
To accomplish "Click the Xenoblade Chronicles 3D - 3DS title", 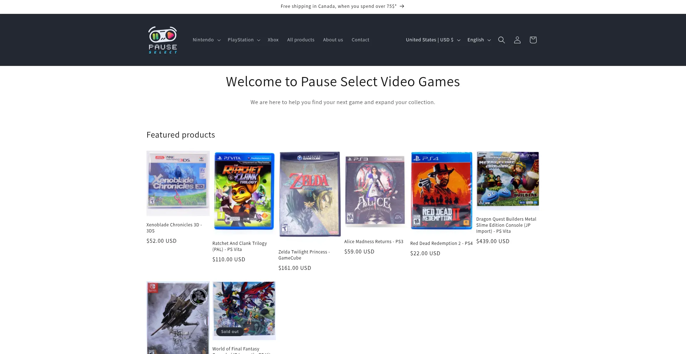I will [174, 228].
